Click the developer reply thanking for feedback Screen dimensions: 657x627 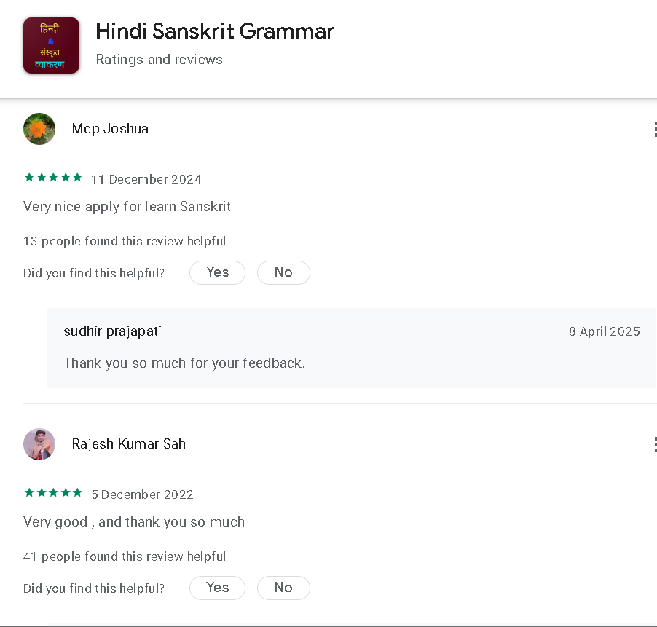(184, 363)
